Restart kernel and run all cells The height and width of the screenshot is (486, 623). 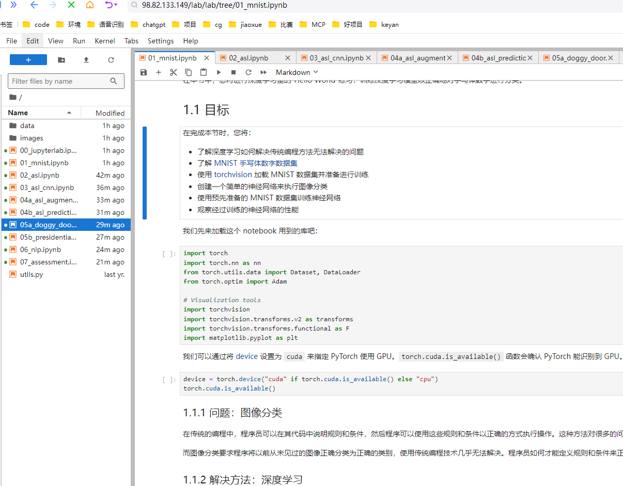[263, 72]
